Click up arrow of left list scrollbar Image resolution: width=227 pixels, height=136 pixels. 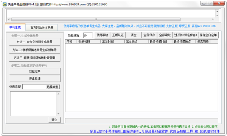click(x=58, y=94)
